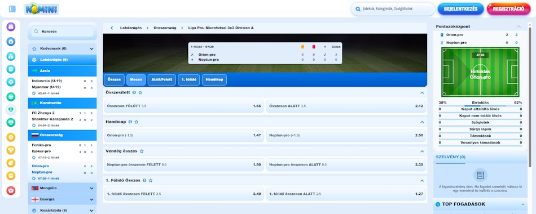Click the Oroszország flag icon
This screenshot has width=536, height=214.
coord(34,135)
